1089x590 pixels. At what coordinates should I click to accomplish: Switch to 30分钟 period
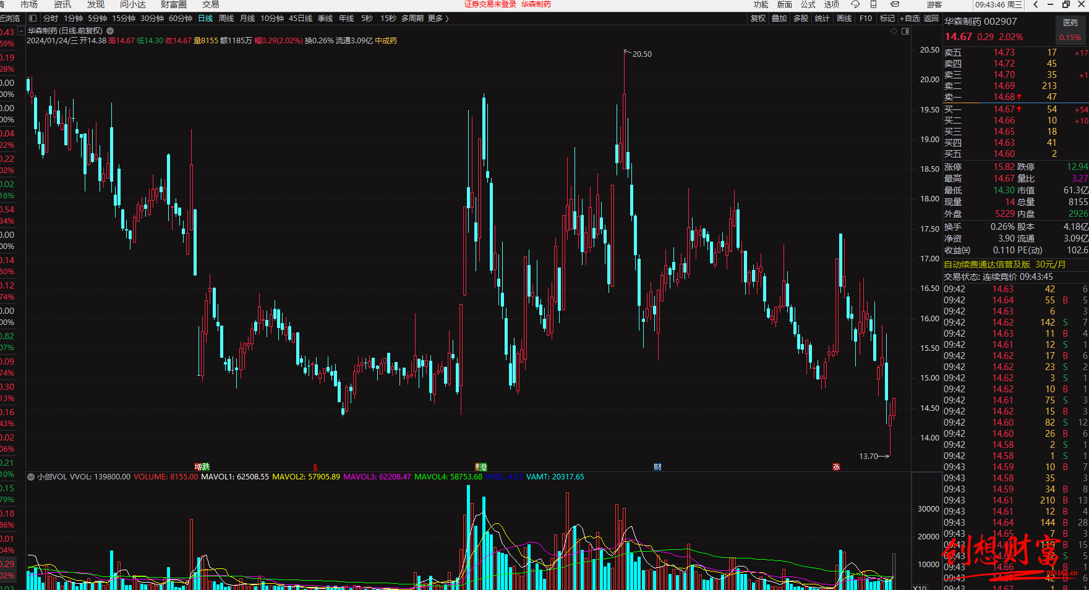point(152,19)
